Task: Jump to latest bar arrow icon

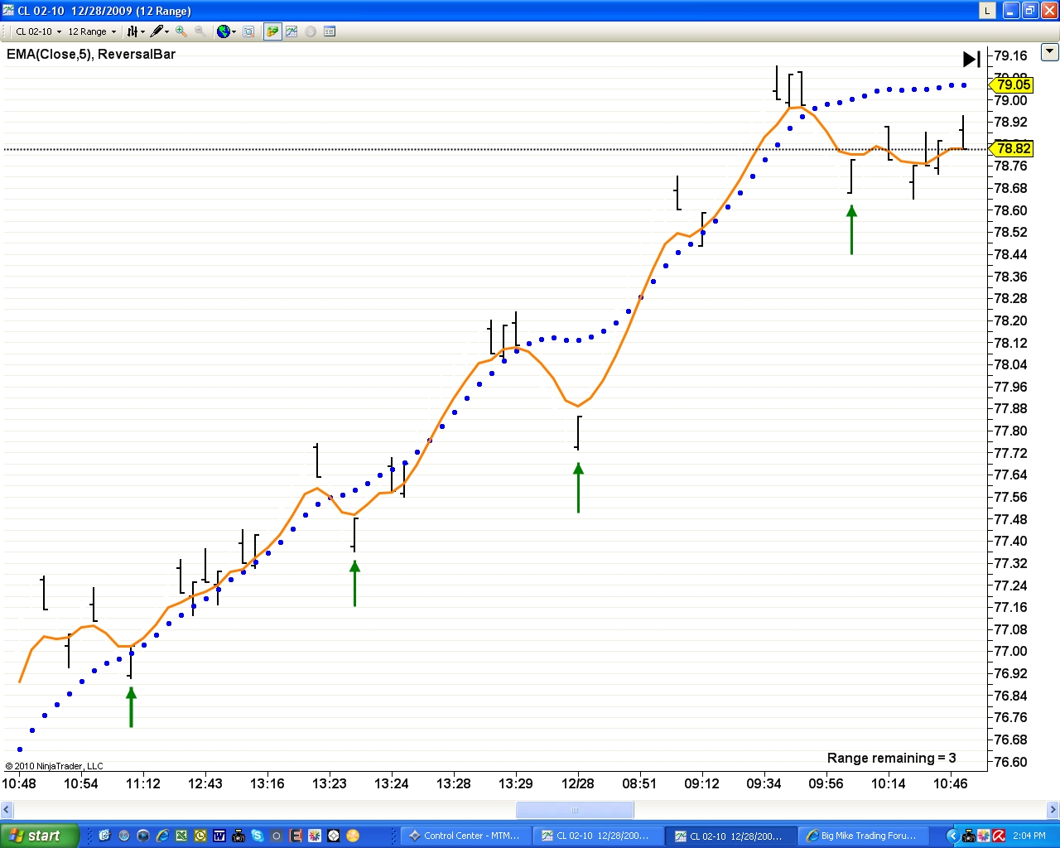Action: pyautogui.click(x=971, y=59)
